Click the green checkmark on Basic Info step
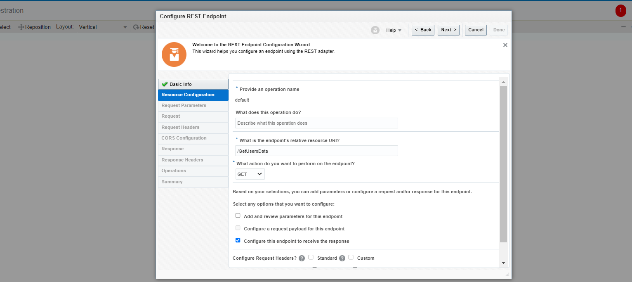The width and height of the screenshot is (632, 282). point(165,84)
